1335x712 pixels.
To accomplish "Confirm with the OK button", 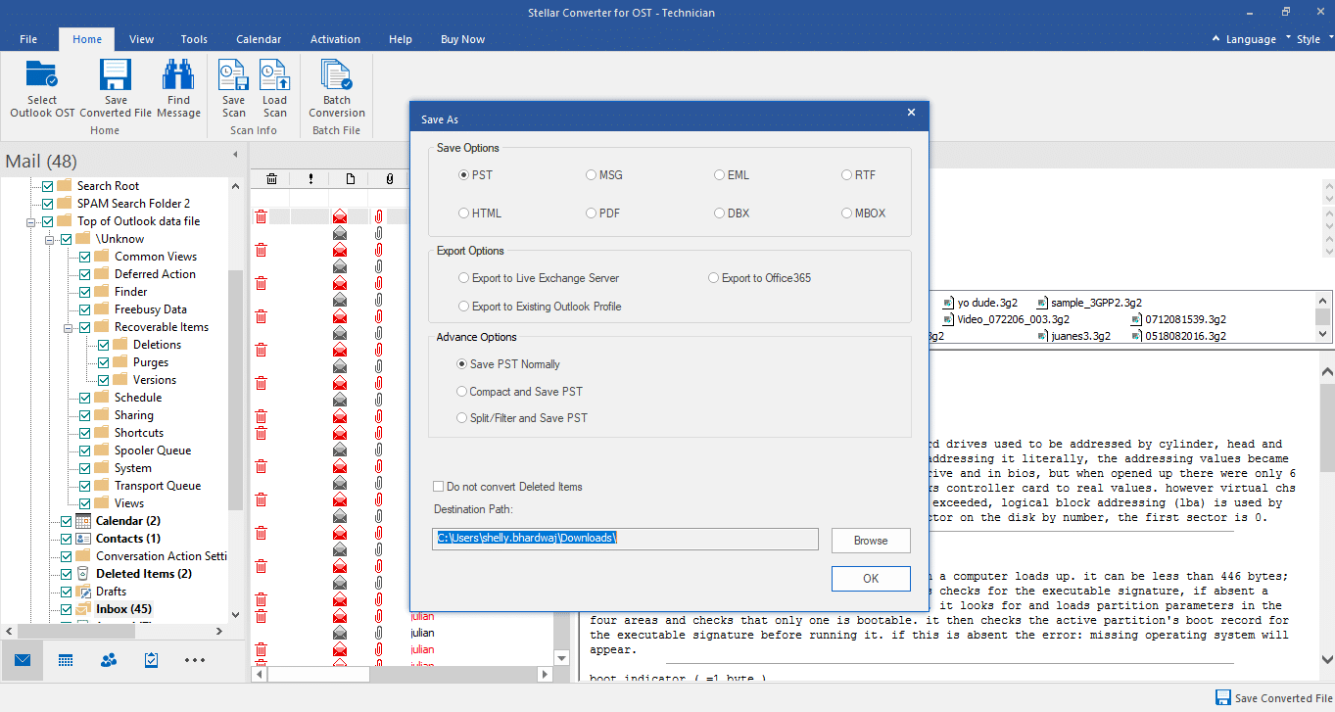I will coord(871,579).
